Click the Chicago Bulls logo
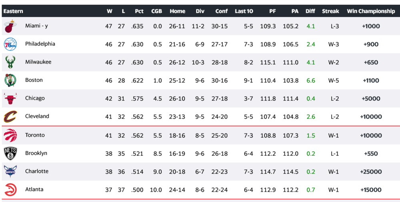This screenshot has height=202, width=400. point(10,99)
